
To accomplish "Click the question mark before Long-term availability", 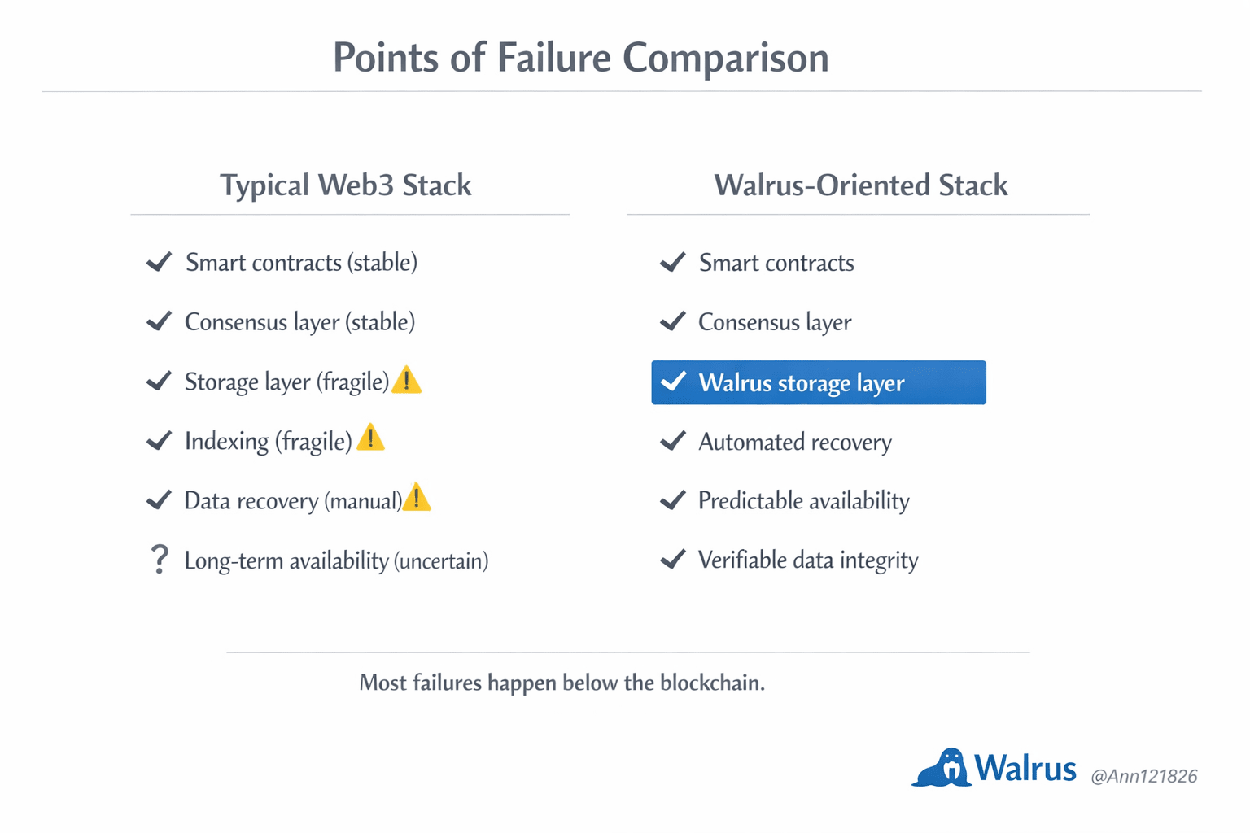I will click(x=160, y=560).
